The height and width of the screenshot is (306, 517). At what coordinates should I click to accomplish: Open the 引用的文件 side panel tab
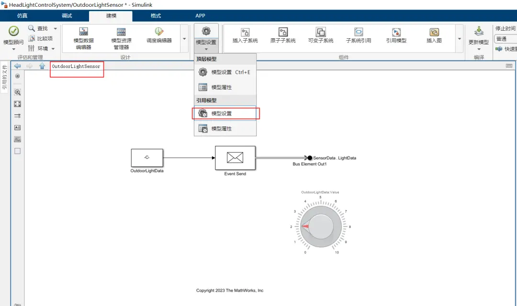tap(5, 77)
